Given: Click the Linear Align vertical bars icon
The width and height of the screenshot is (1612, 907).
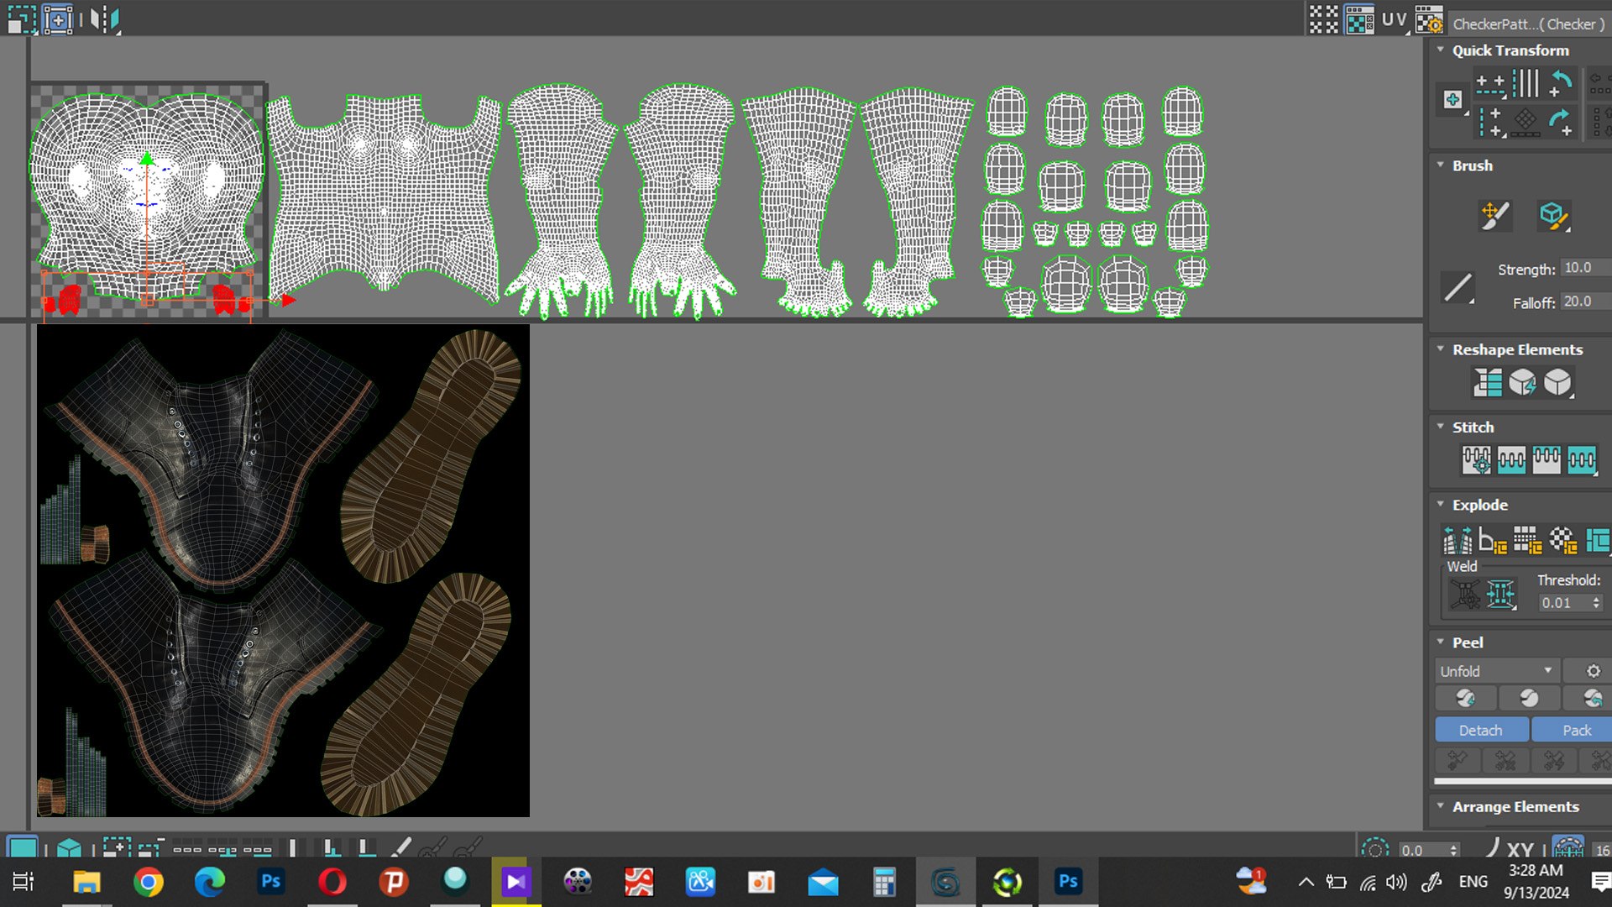Looking at the screenshot, I should [1526, 84].
